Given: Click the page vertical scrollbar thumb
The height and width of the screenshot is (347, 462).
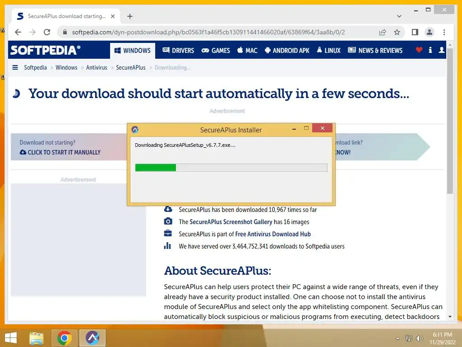Looking at the screenshot, I should click(450, 121).
